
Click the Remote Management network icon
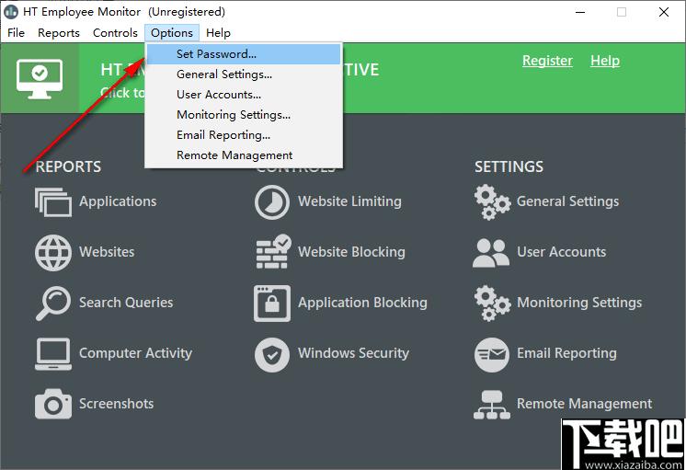[x=491, y=404]
